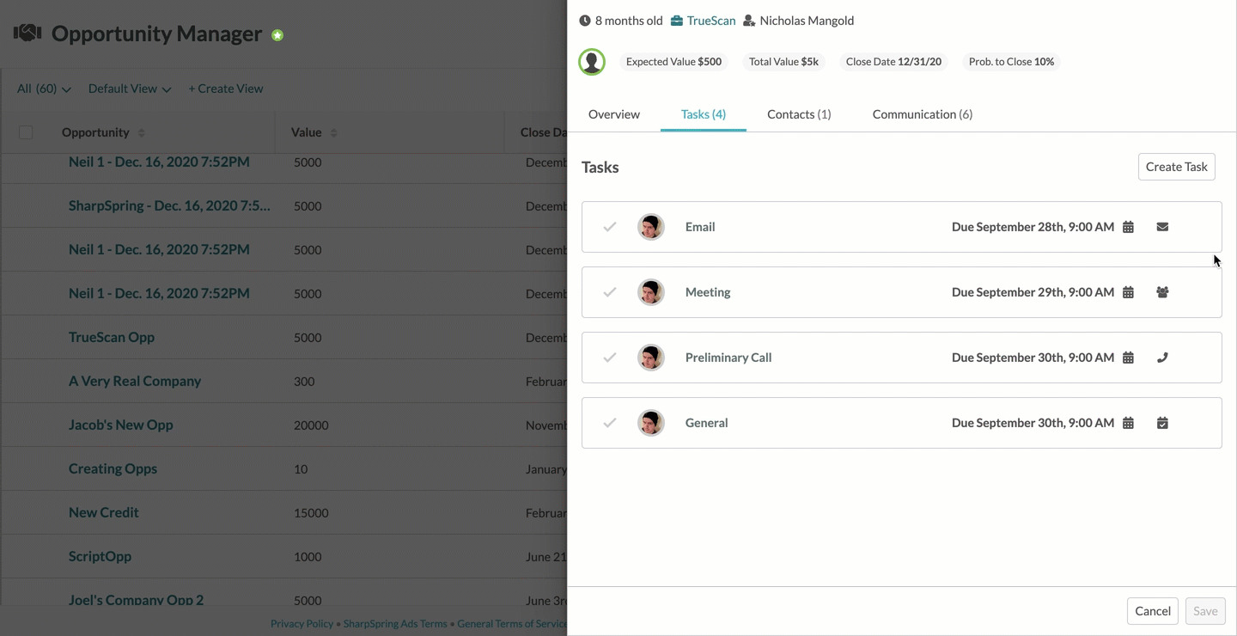Click the calendar-check icon on General task

(1162, 423)
